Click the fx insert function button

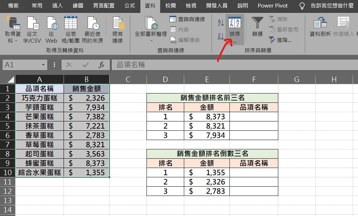(102, 65)
